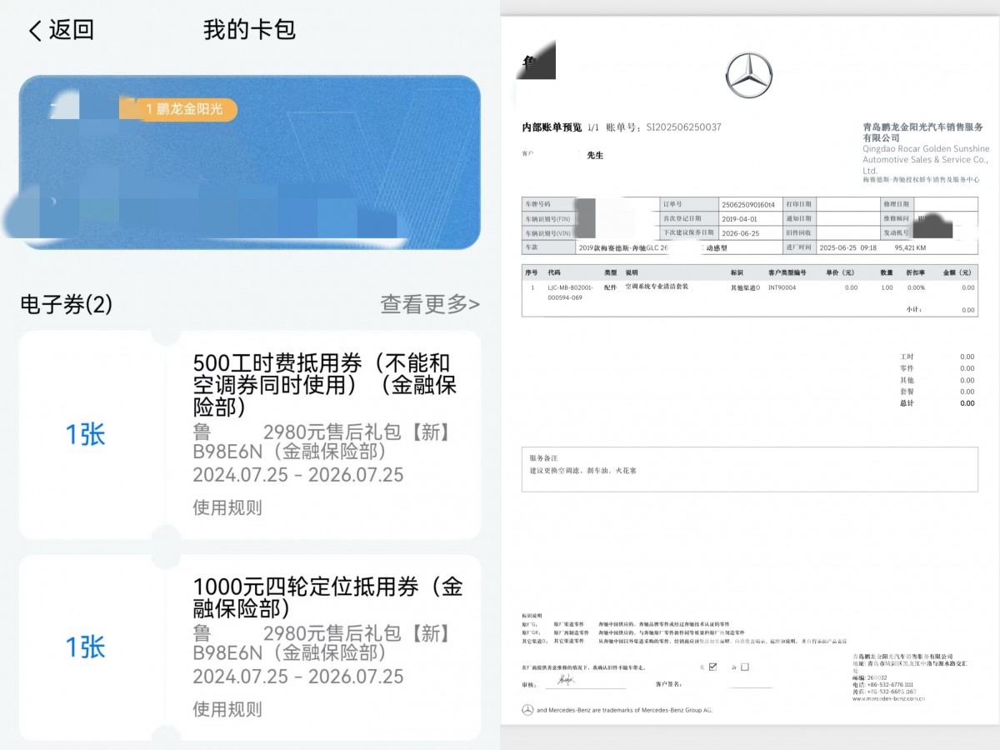Select the arrival time 2025-06-25 09:18

849,247
